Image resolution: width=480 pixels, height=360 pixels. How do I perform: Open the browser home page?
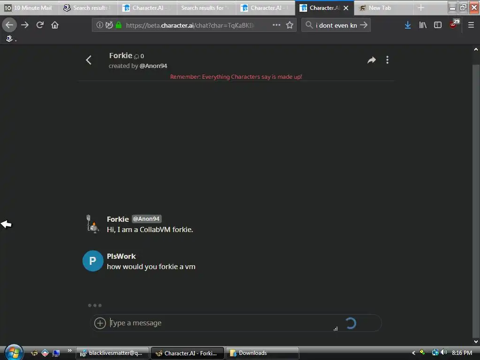click(55, 25)
